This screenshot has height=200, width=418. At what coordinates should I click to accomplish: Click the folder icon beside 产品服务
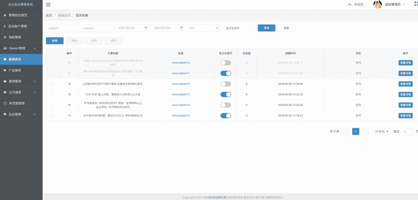pos(5,70)
